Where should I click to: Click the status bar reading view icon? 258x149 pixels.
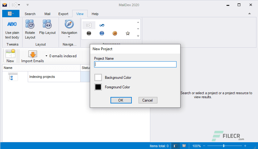(x=184, y=146)
